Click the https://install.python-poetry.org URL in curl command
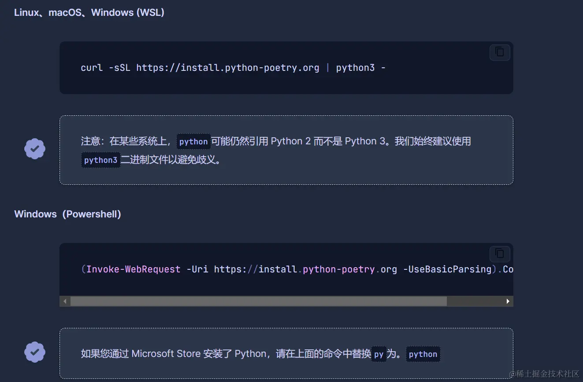Viewport: 583px width, 382px height. click(227, 67)
